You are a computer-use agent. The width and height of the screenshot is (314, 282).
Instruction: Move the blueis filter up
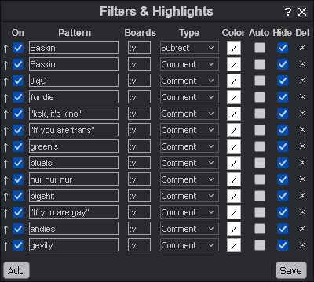point(6,164)
